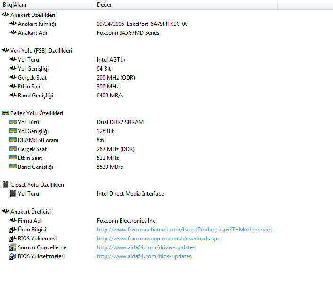This screenshot has height=303, width=333.
Task: Sort by the BilgiAlanı column header
Action: 47,5
